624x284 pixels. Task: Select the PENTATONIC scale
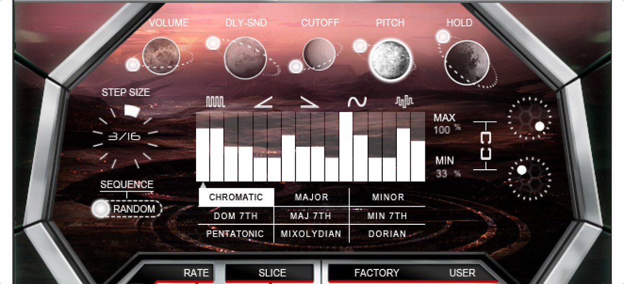click(x=236, y=234)
